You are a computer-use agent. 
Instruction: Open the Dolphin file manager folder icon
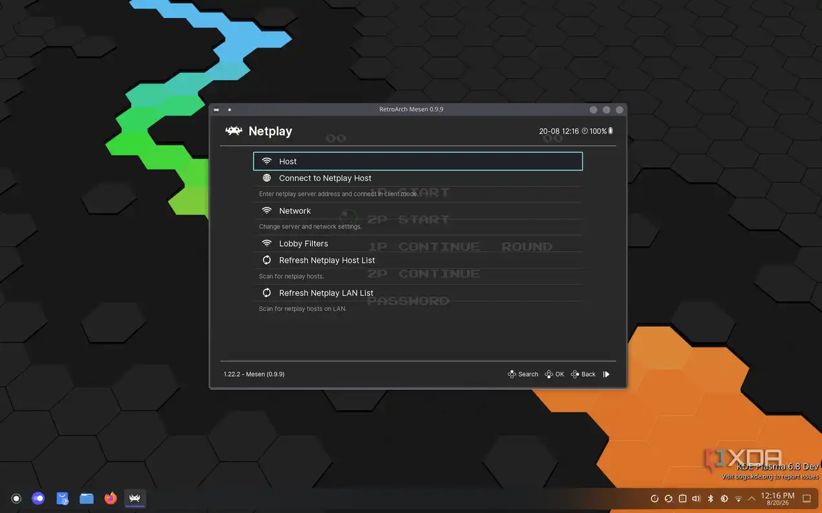click(x=87, y=498)
